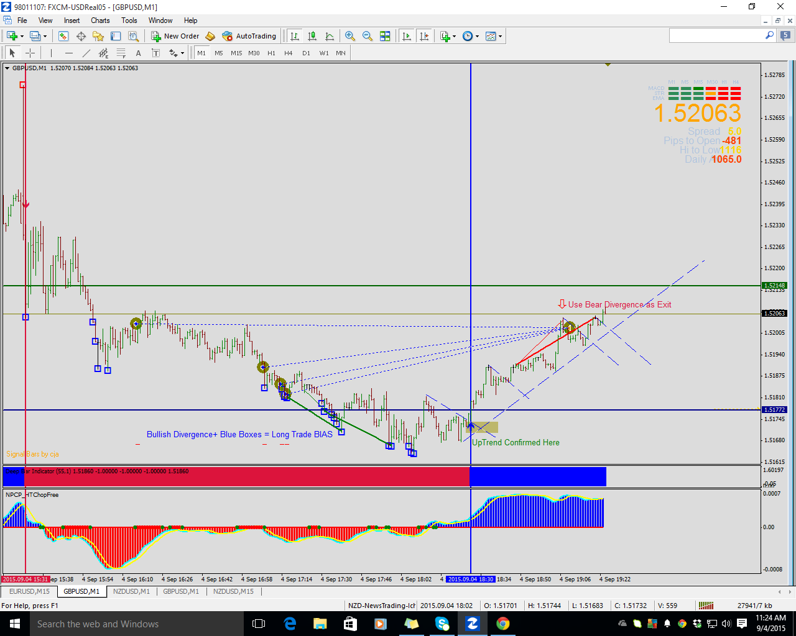Image resolution: width=796 pixels, height=636 pixels.
Task: Open Skype from the Windows taskbar
Action: tap(442, 624)
